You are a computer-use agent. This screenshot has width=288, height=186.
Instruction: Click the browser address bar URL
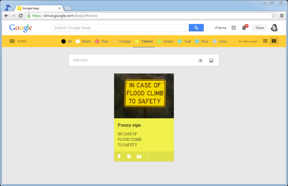(x=65, y=16)
